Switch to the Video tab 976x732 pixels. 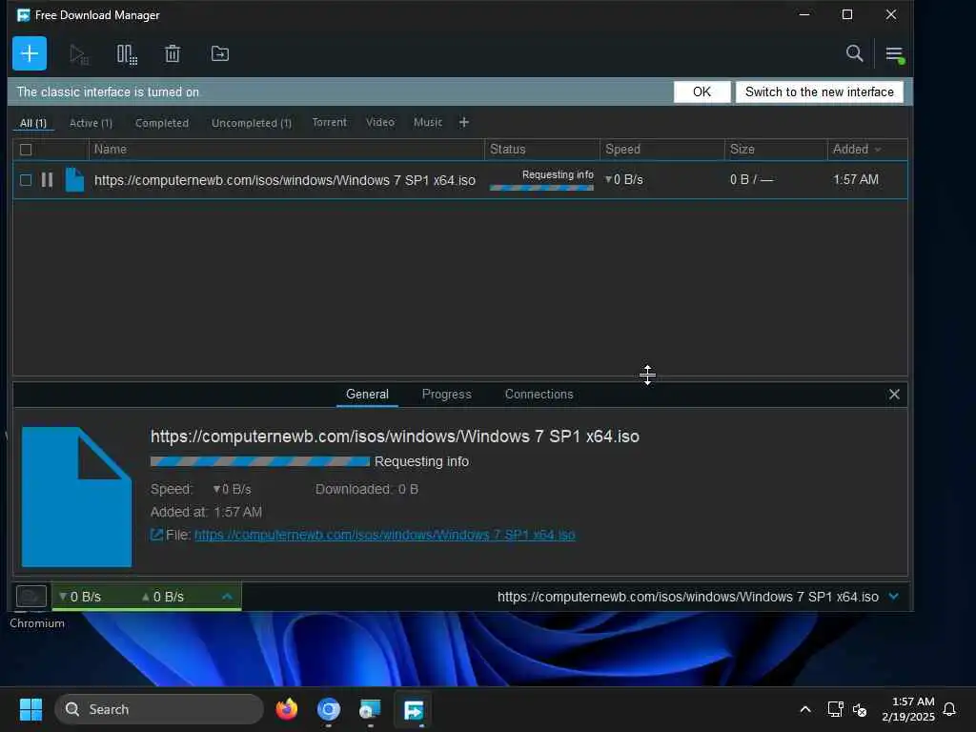pos(380,123)
